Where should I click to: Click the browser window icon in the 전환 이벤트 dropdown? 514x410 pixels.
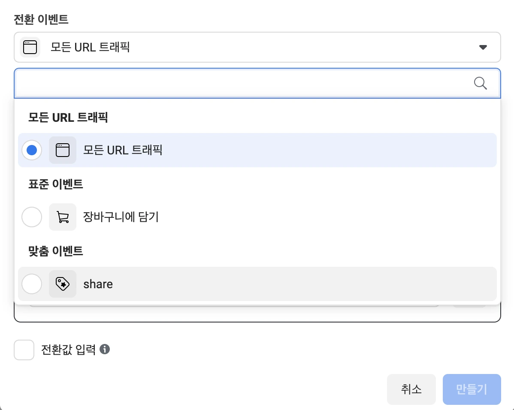tap(30, 47)
